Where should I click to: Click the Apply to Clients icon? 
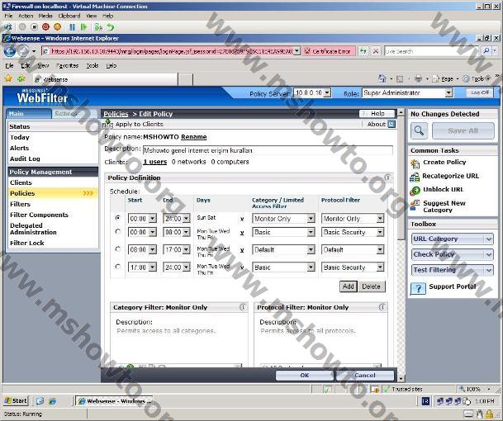pos(108,125)
